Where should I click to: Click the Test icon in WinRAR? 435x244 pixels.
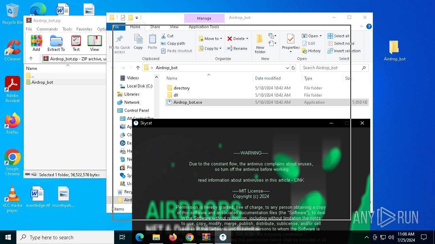coord(76,43)
